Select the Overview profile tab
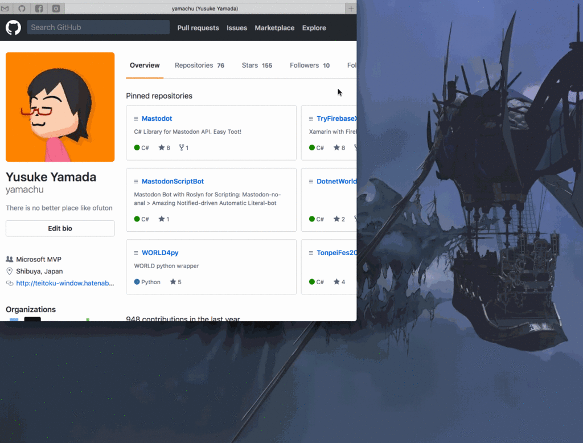The width and height of the screenshot is (583, 443). pos(145,65)
